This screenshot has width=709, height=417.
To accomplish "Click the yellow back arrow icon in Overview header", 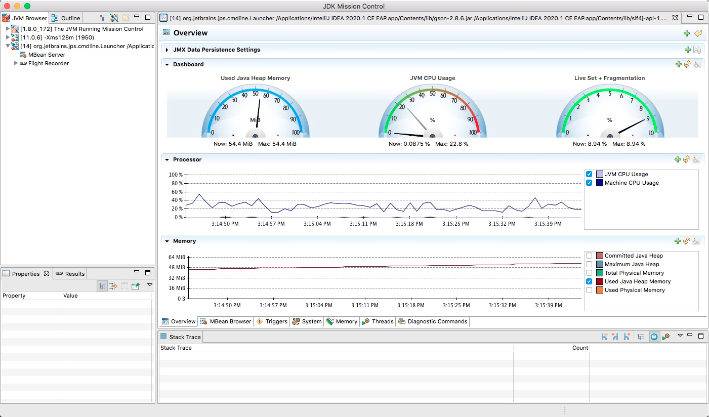I will 698,33.
